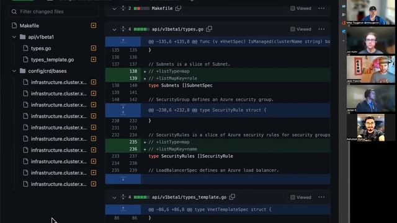Click the search magnifier icon in filter box
The width and height of the screenshot is (397, 223).
coord(14,12)
